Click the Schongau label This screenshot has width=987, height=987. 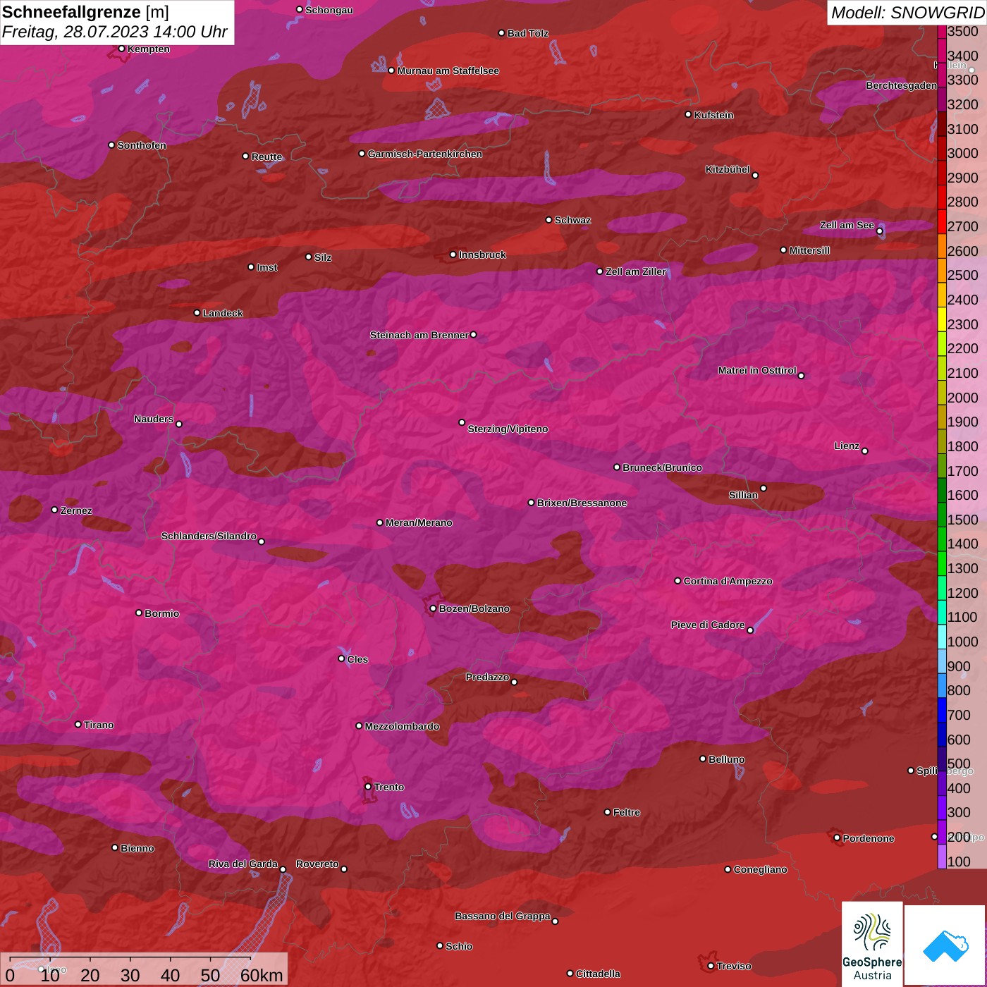(x=329, y=10)
